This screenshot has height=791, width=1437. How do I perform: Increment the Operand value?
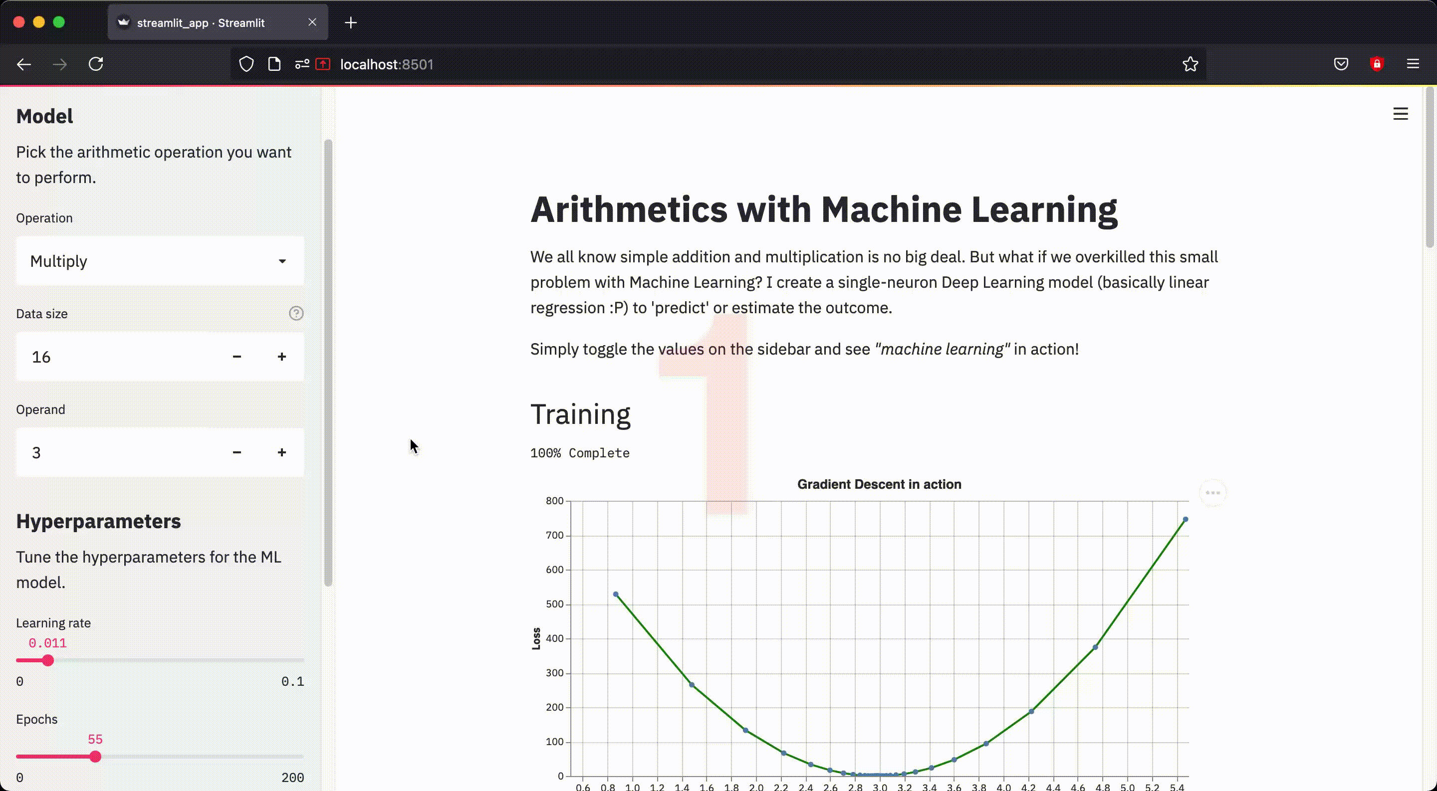[282, 453]
